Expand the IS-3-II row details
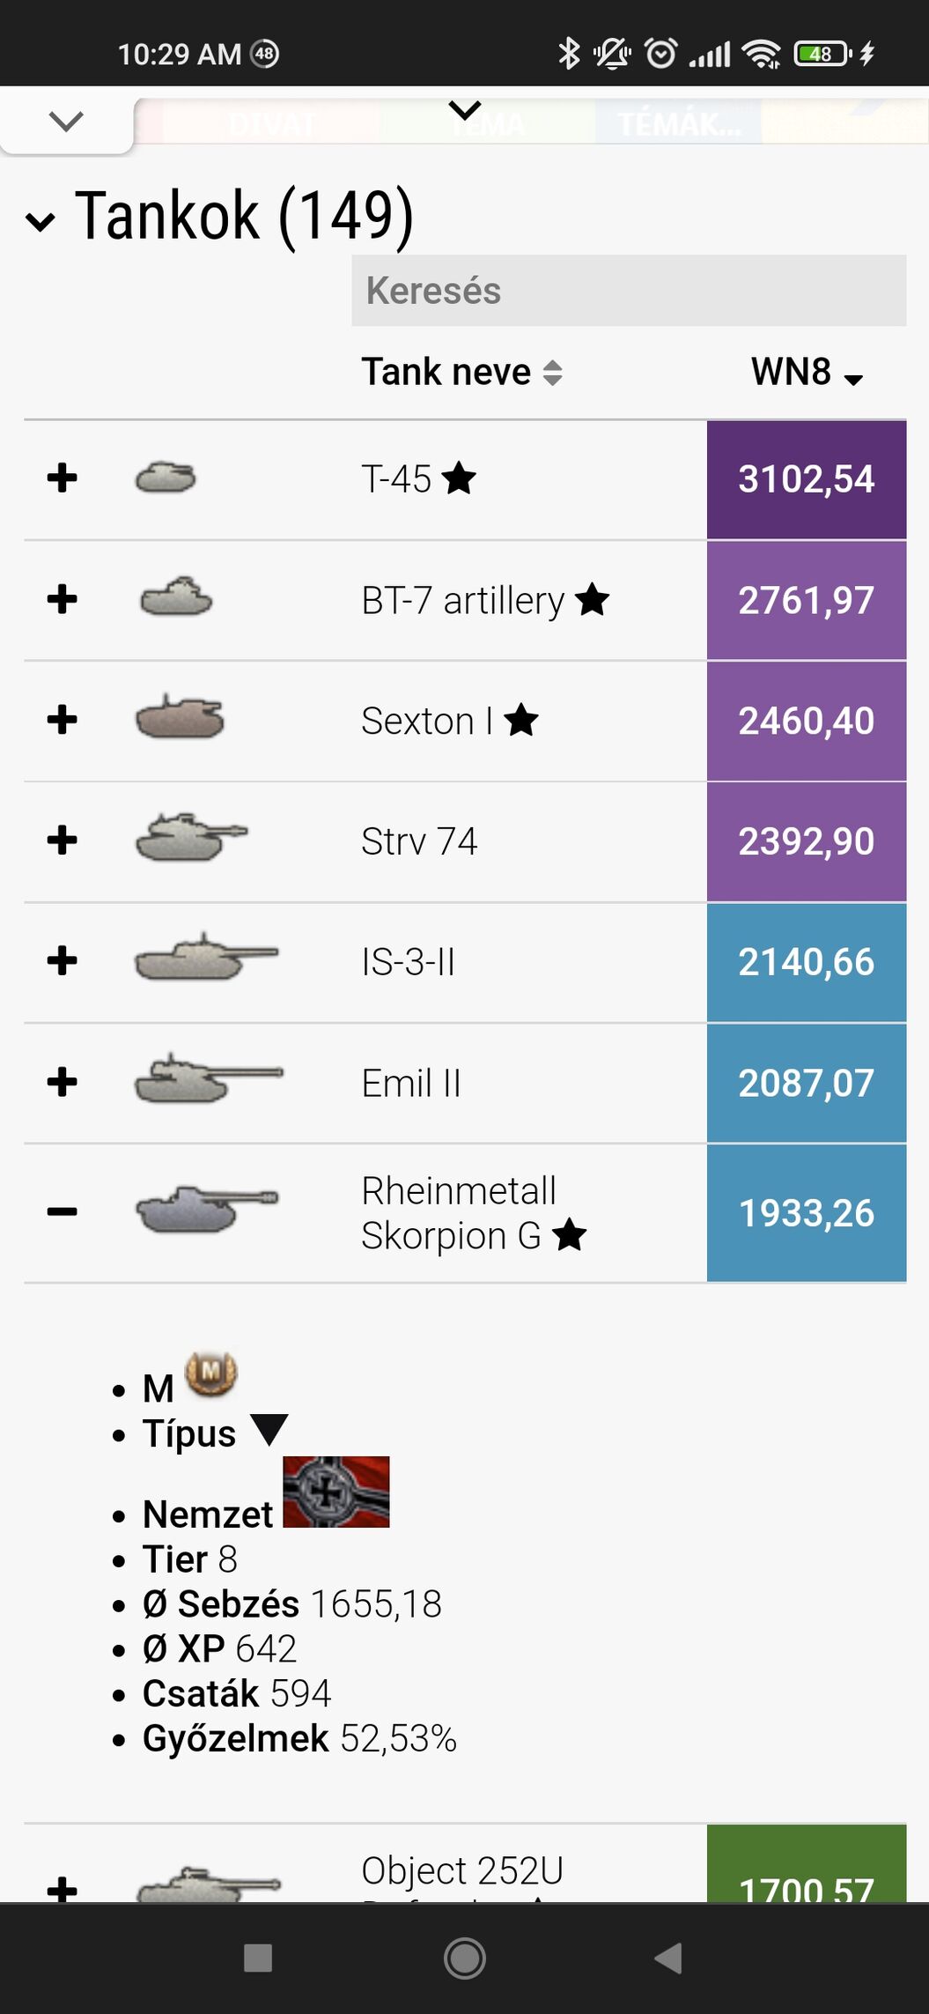This screenshot has height=2014, width=929. pos(63,960)
